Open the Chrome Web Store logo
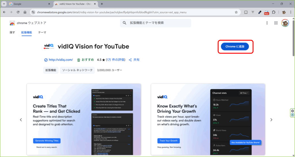295x157 pixels. pos(28,23)
